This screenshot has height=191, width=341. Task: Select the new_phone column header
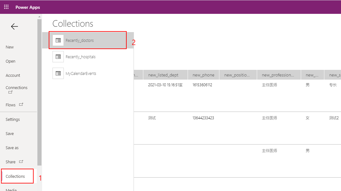[x=203, y=75]
